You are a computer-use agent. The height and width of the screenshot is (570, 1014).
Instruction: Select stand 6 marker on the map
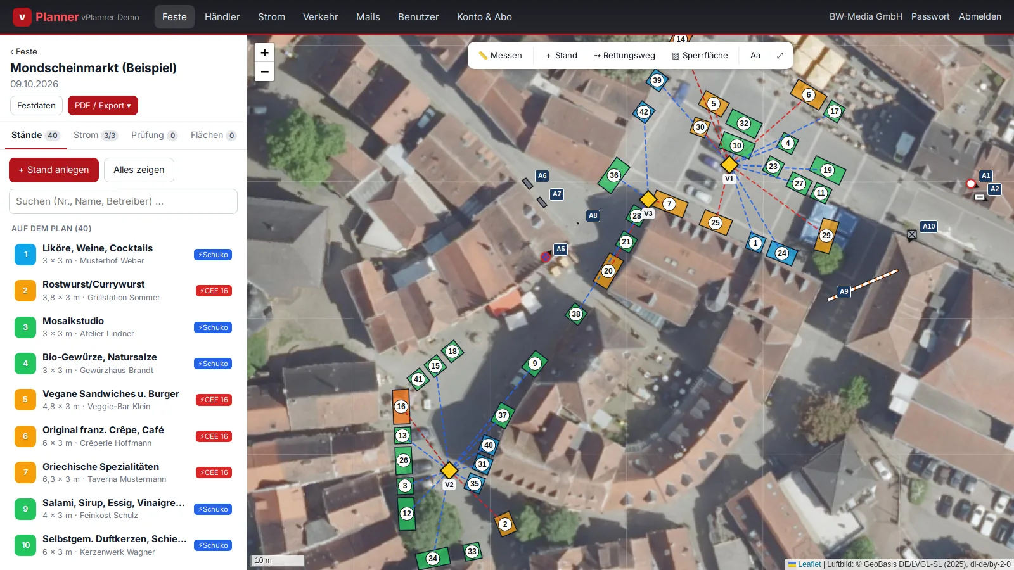[809, 95]
